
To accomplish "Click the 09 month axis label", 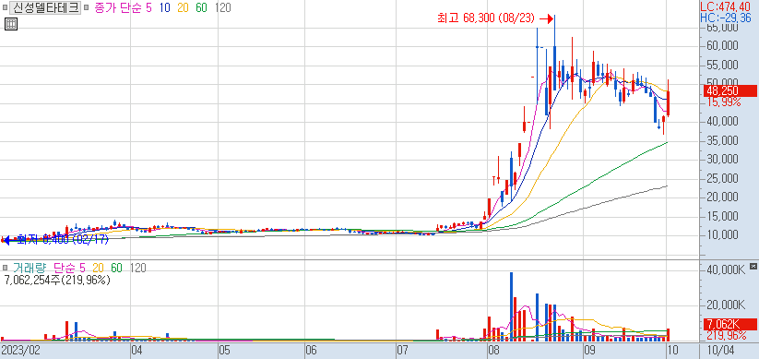I will click(589, 350).
